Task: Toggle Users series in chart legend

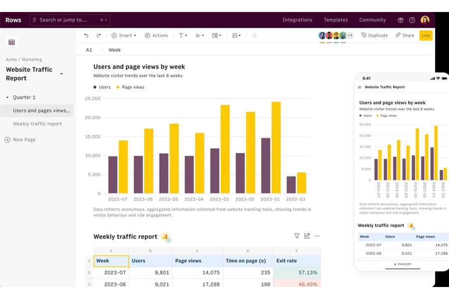Action: [102, 87]
